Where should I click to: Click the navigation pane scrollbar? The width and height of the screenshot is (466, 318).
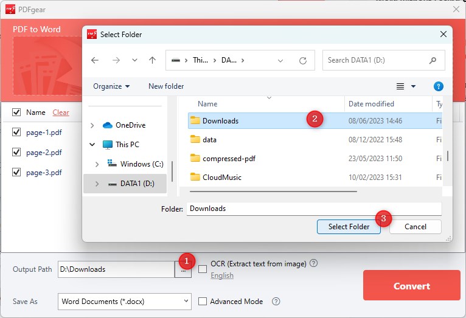click(x=172, y=171)
